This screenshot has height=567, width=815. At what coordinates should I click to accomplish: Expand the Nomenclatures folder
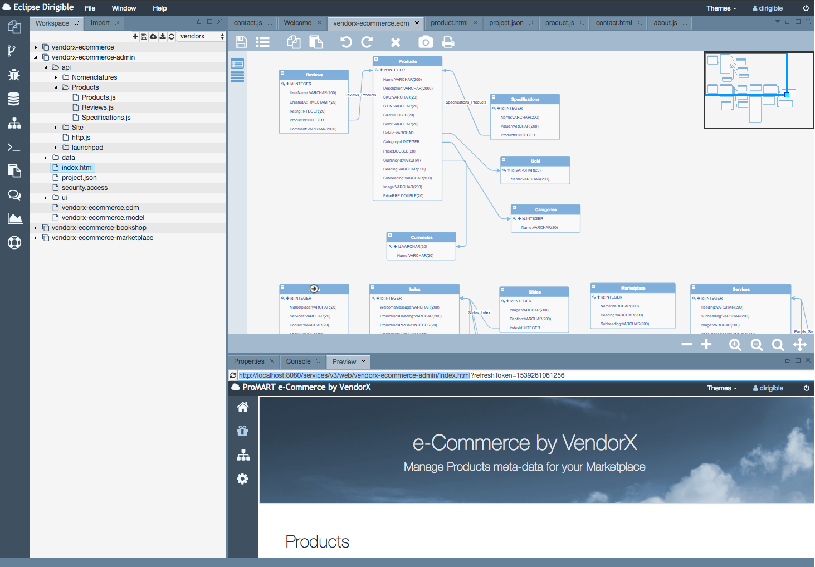pos(56,77)
